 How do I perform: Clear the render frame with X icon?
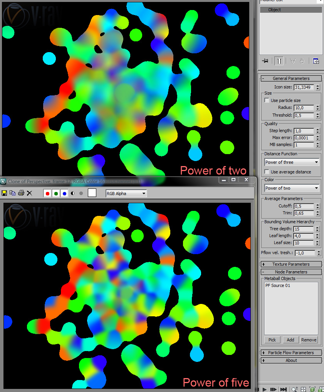(29, 193)
